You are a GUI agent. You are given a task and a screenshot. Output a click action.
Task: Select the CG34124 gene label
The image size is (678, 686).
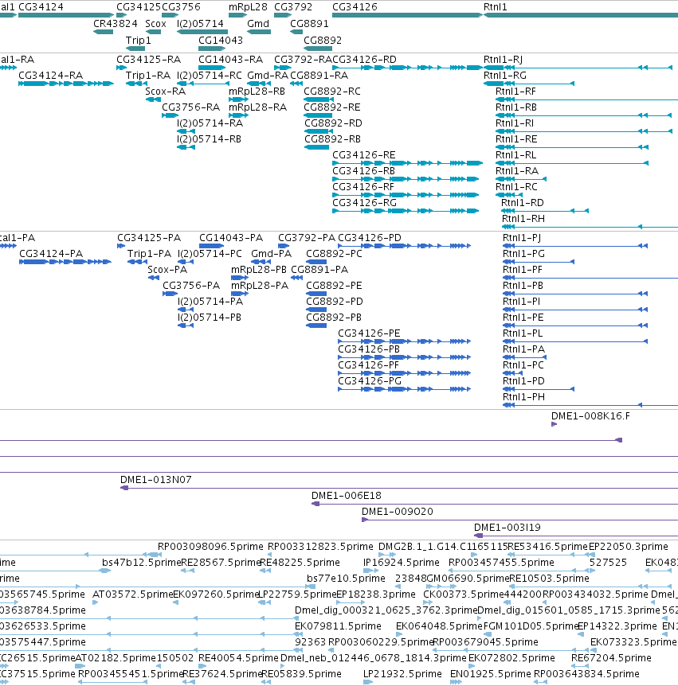tap(41, 7)
